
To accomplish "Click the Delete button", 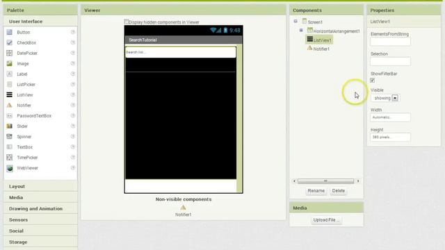I will (x=339, y=191).
